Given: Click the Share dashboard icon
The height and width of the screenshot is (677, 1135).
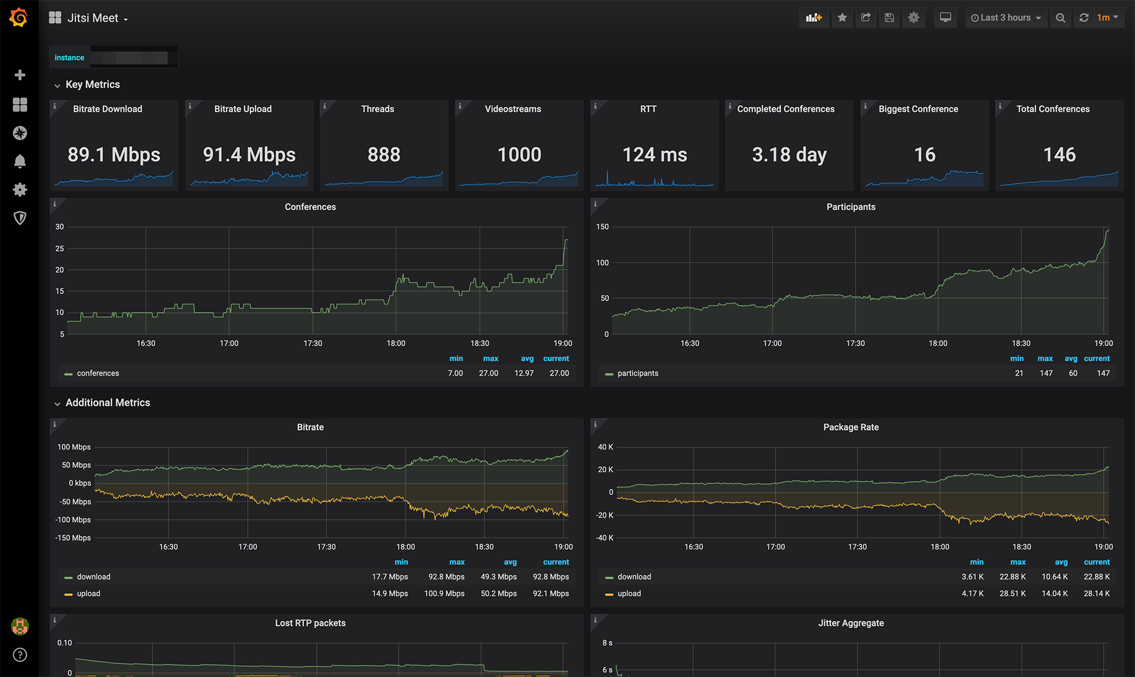Looking at the screenshot, I should [x=866, y=18].
